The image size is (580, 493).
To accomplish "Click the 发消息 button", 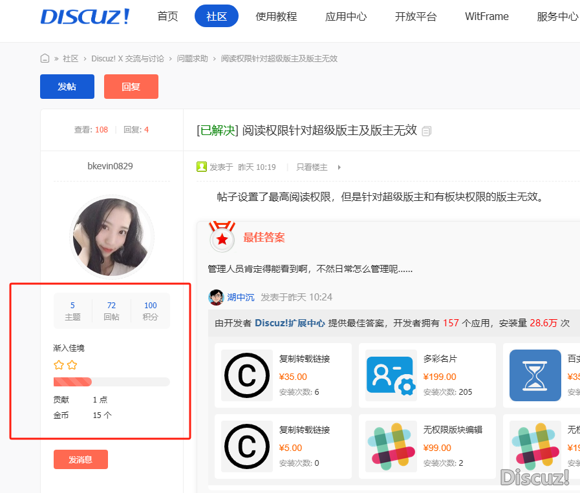I will coord(80,459).
